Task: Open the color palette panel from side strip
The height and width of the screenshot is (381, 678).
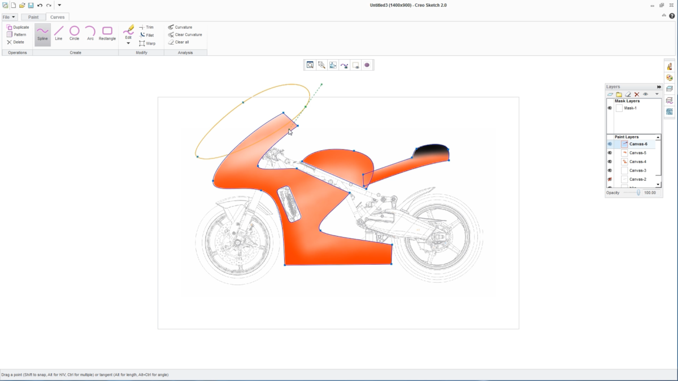Action: [670, 78]
